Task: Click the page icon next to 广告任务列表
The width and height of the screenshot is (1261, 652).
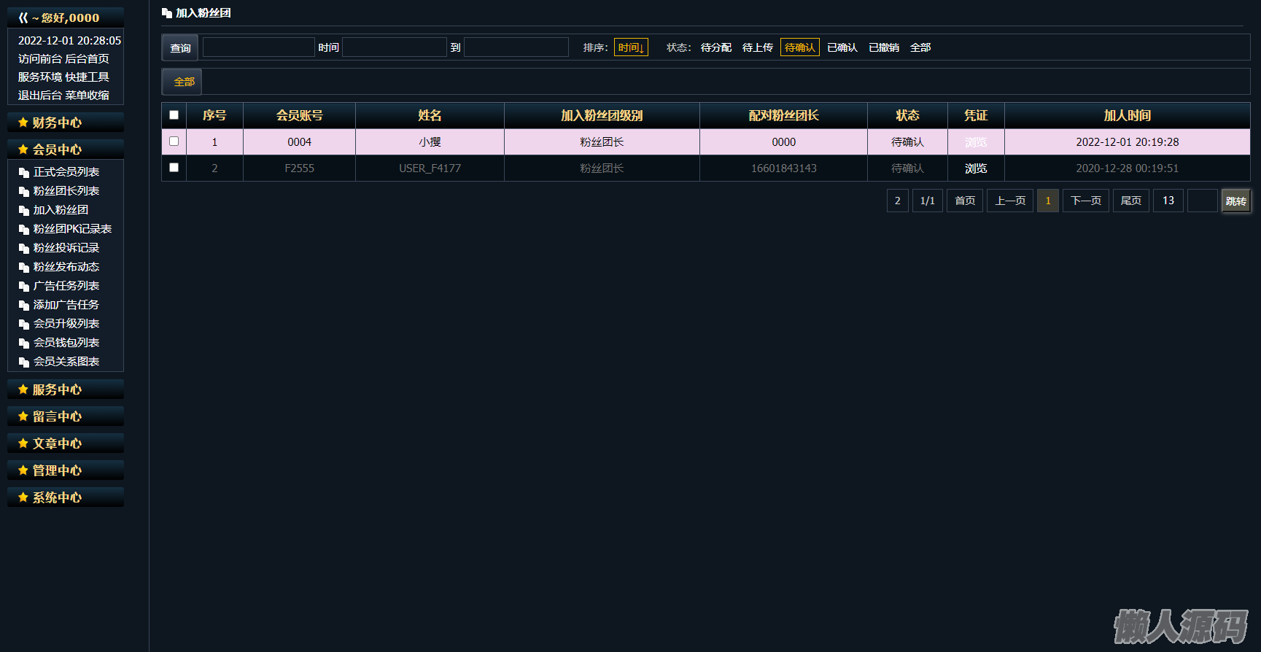Action: point(24,287)
